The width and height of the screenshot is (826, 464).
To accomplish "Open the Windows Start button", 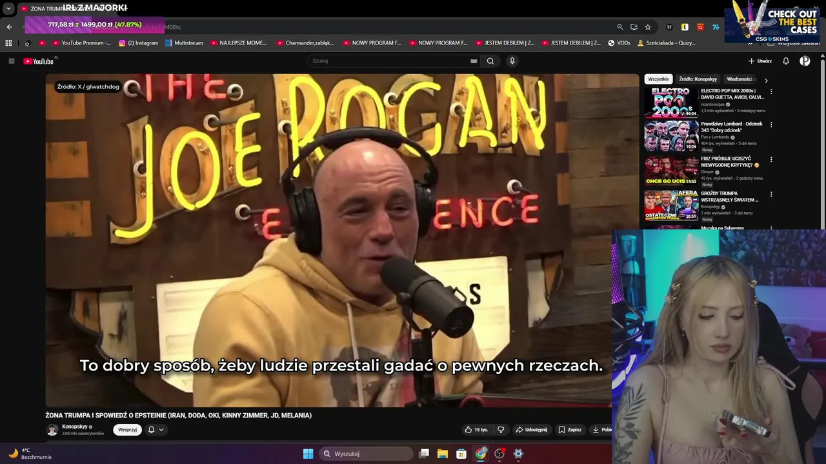I will click(x=308, y=454).
